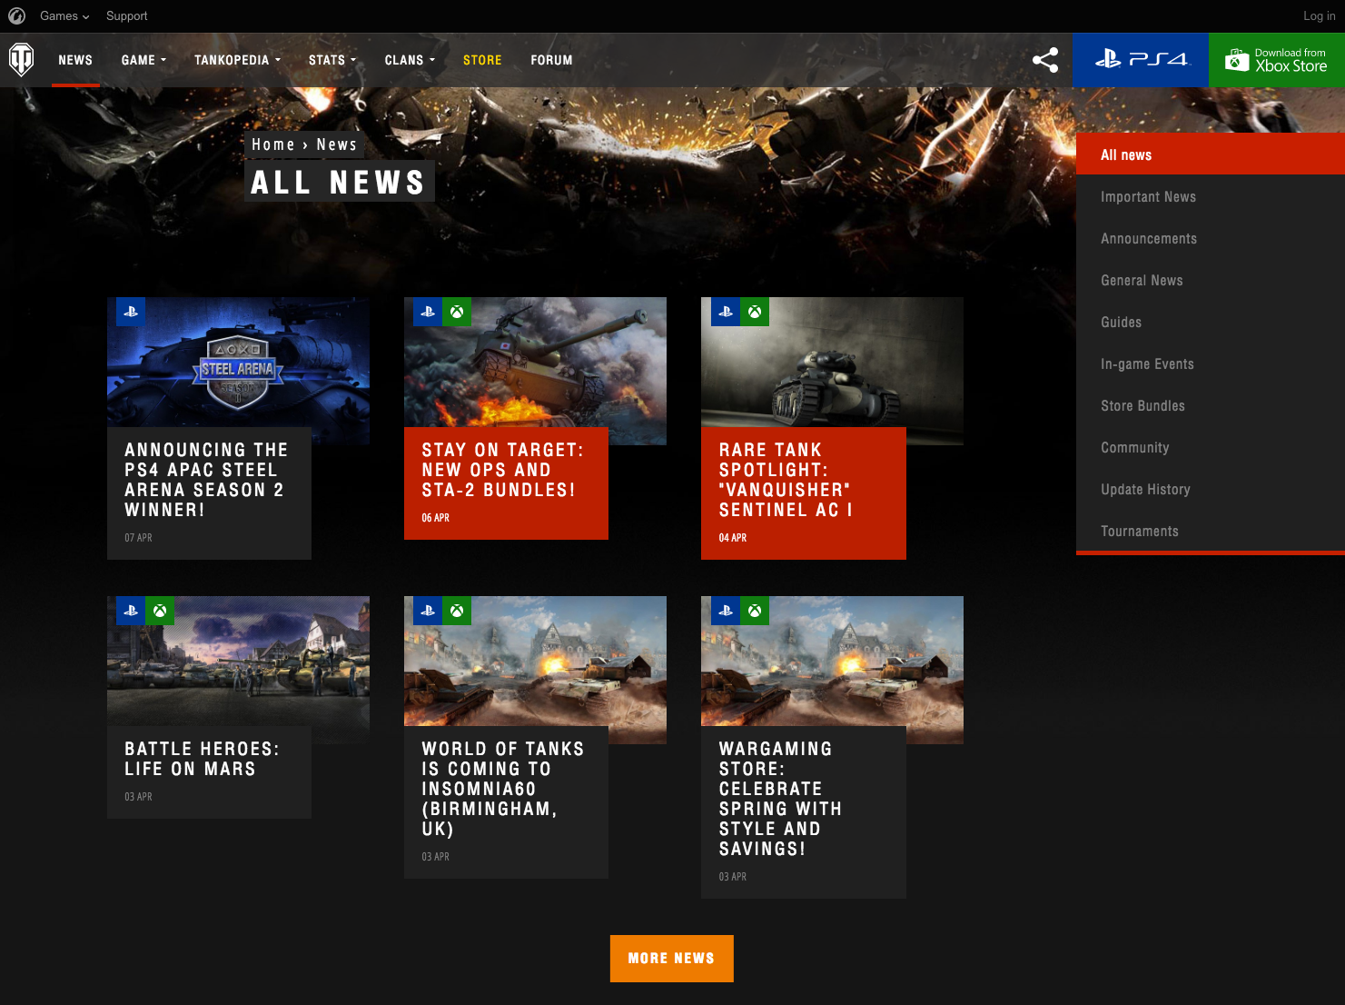Click PlayStation icon on Insomnia60 card
The width and height of the screenshot is (1345, 1005).
pyautogui.click(x=428, y=611)
